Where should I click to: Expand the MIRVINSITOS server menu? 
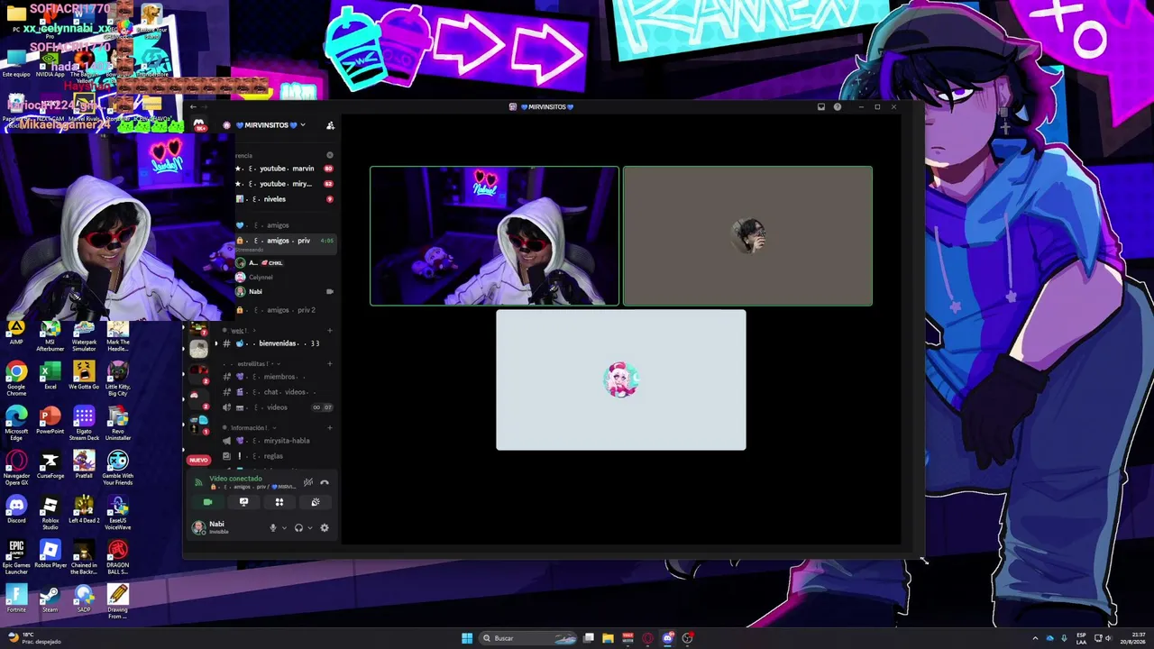click(270, 125)
